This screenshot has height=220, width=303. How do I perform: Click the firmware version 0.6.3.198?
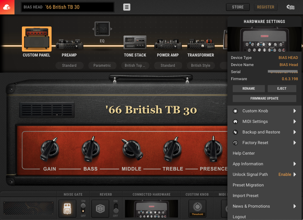290,79
